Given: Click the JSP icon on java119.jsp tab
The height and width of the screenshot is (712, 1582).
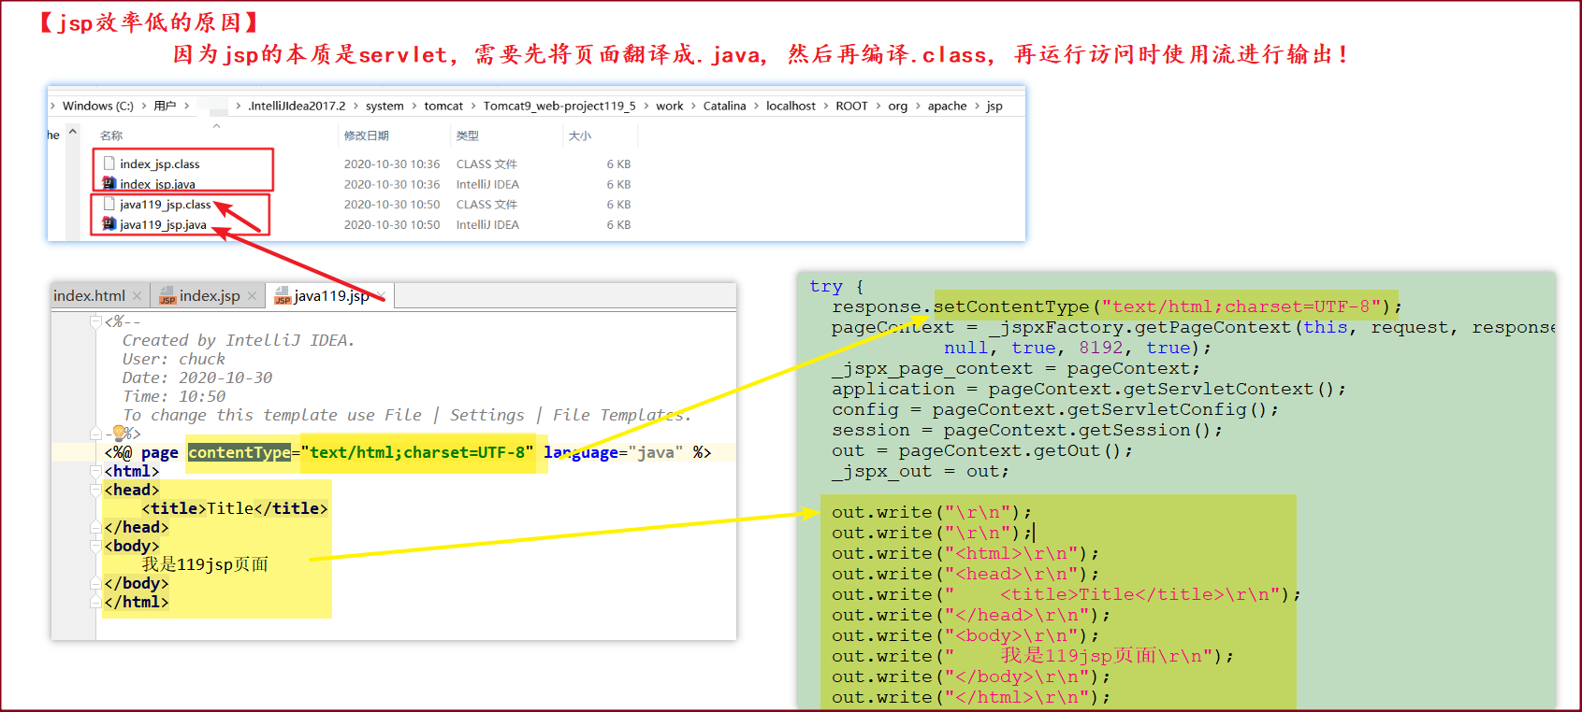Looking at the screenshot, I should [x=282, y=297].
